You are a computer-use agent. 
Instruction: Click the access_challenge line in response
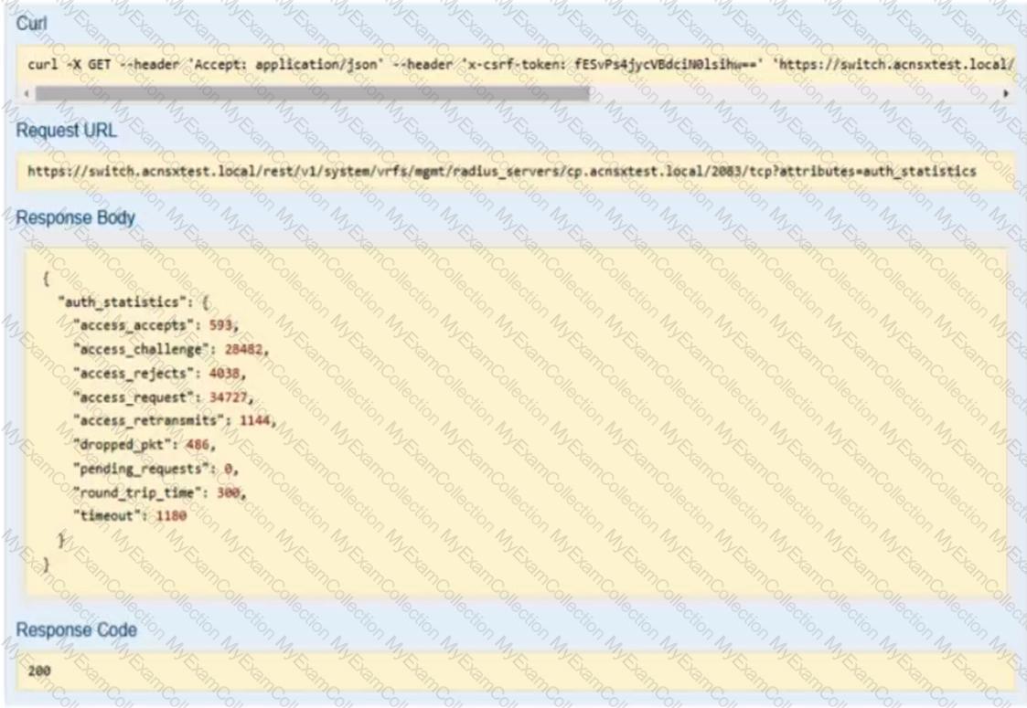171,349
